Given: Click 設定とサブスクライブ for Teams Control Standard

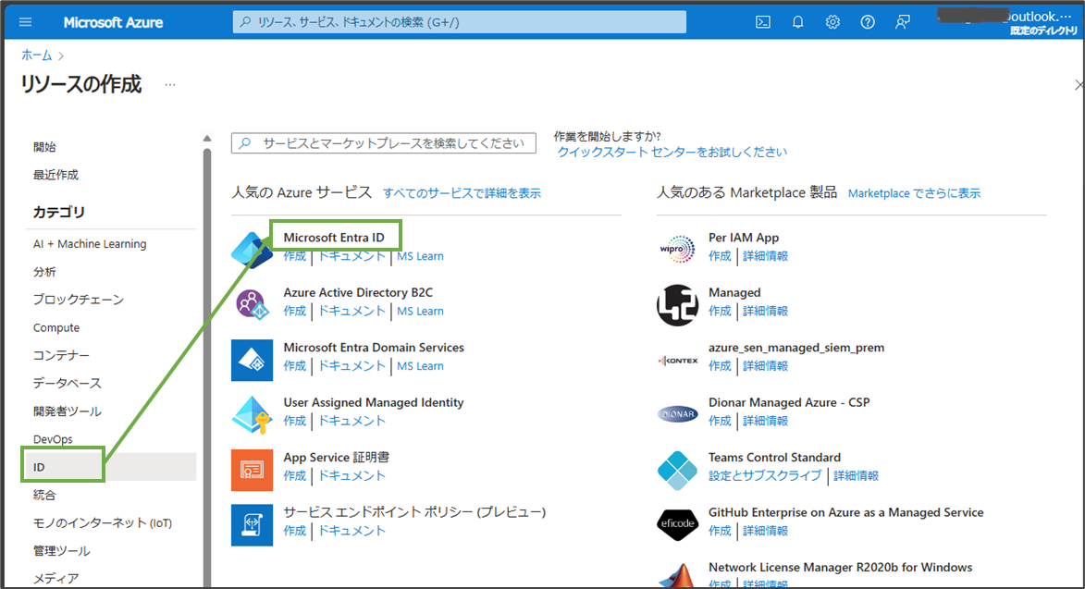Looking at the screenshot, I should tap(765, 475).
